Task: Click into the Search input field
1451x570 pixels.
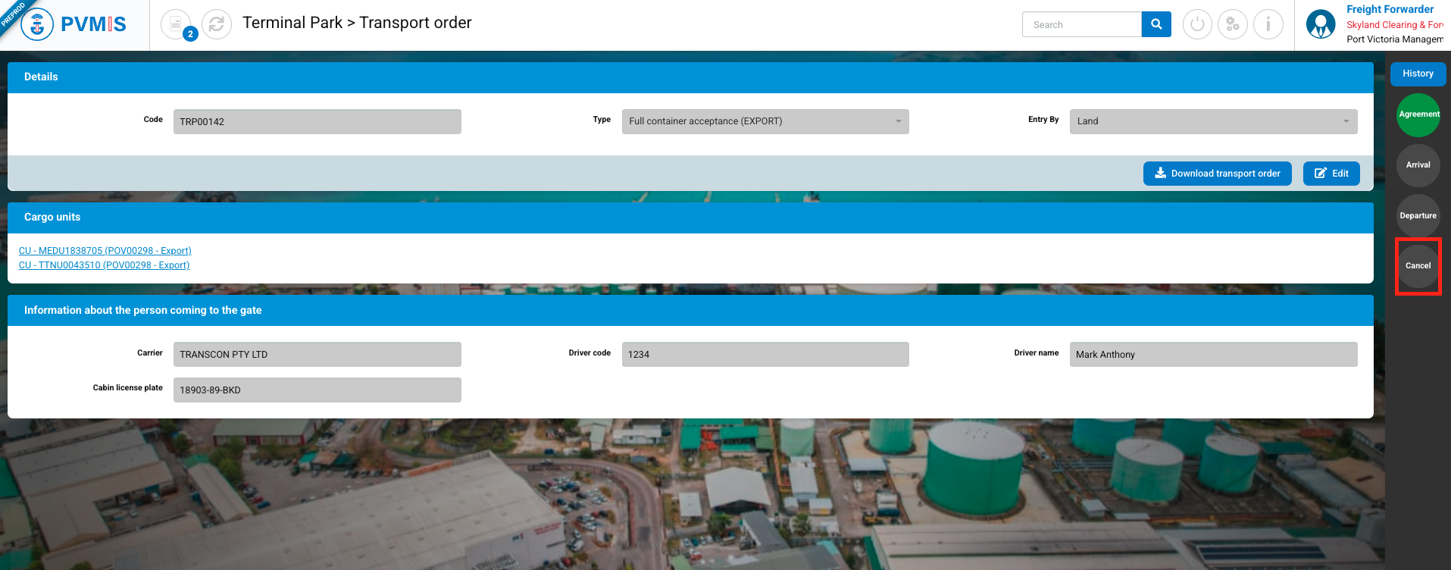Action: pyautogui.click(x=1081, y=24)
